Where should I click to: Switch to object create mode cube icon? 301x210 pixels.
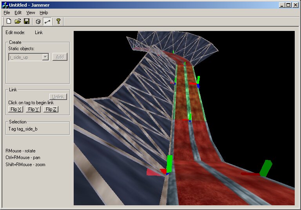pyautogui.click(x=38, y=21)
